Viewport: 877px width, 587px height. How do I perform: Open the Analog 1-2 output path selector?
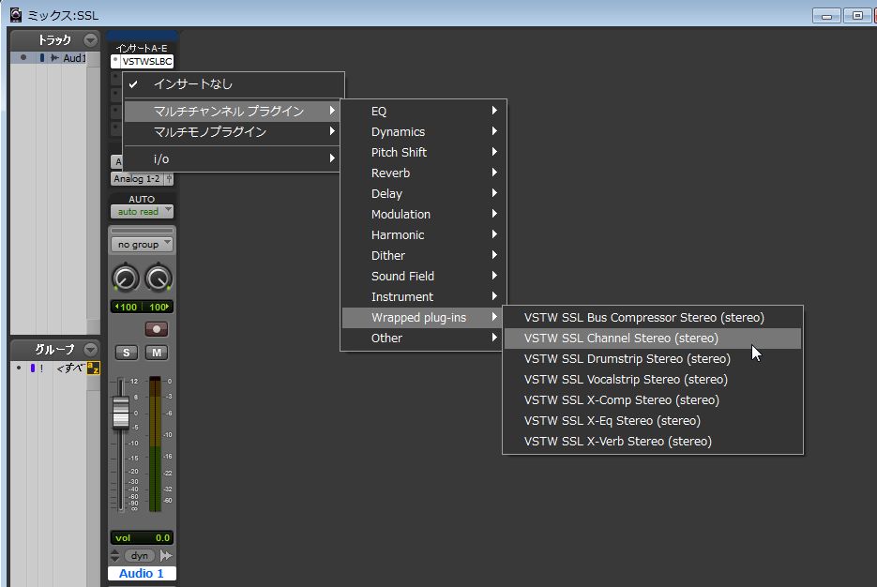pos(137,179)
